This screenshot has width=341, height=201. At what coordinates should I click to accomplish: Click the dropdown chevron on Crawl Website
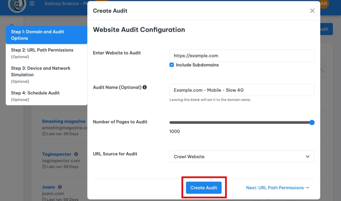(x=308, y=157)
